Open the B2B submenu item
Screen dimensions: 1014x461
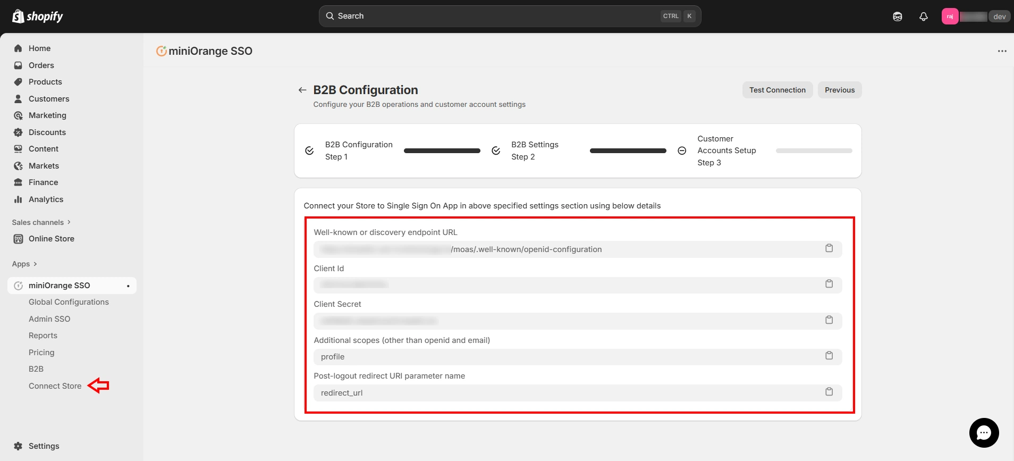36,369
